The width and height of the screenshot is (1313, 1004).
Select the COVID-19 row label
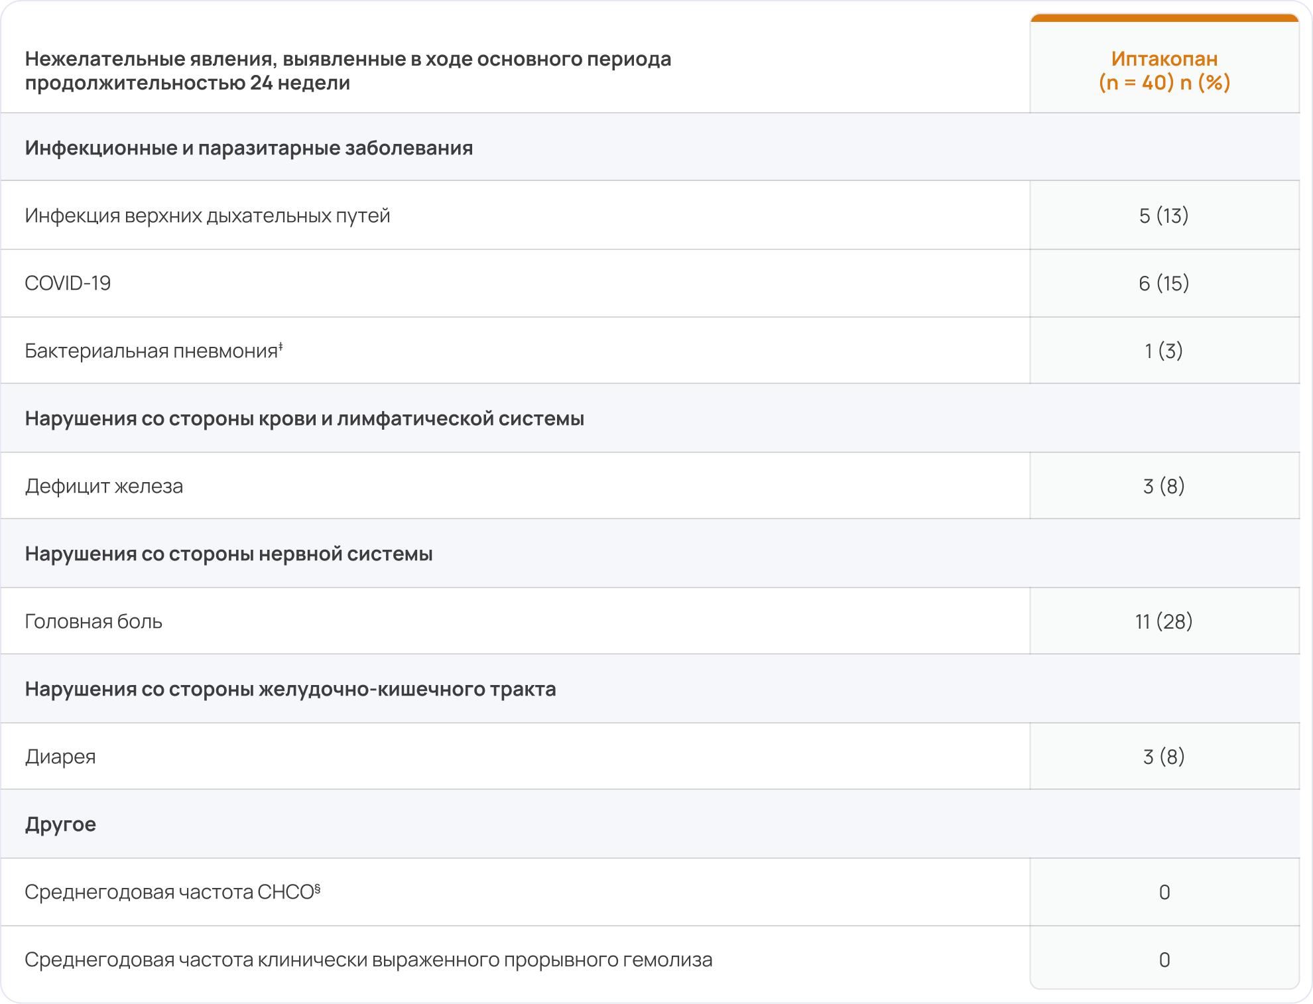68,283
